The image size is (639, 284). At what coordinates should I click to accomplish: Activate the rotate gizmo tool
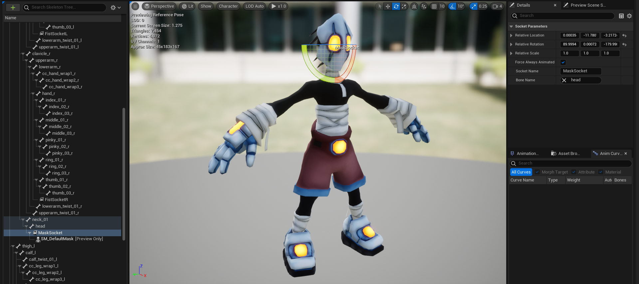[x=396, y=6]
